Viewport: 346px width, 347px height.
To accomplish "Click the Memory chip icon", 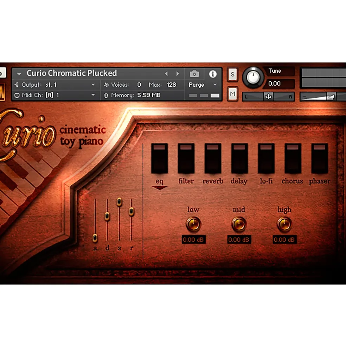I will (106, 95).
